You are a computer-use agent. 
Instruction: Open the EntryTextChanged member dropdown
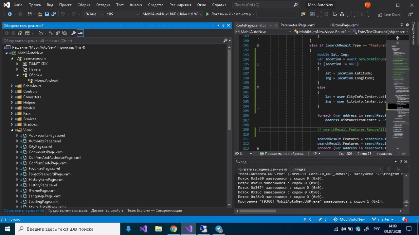[380, 32]
